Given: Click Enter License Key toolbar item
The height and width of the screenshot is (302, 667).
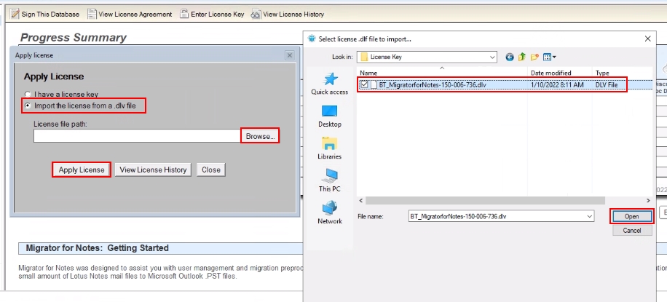Looking at the screenshot, I should [212, 14].
